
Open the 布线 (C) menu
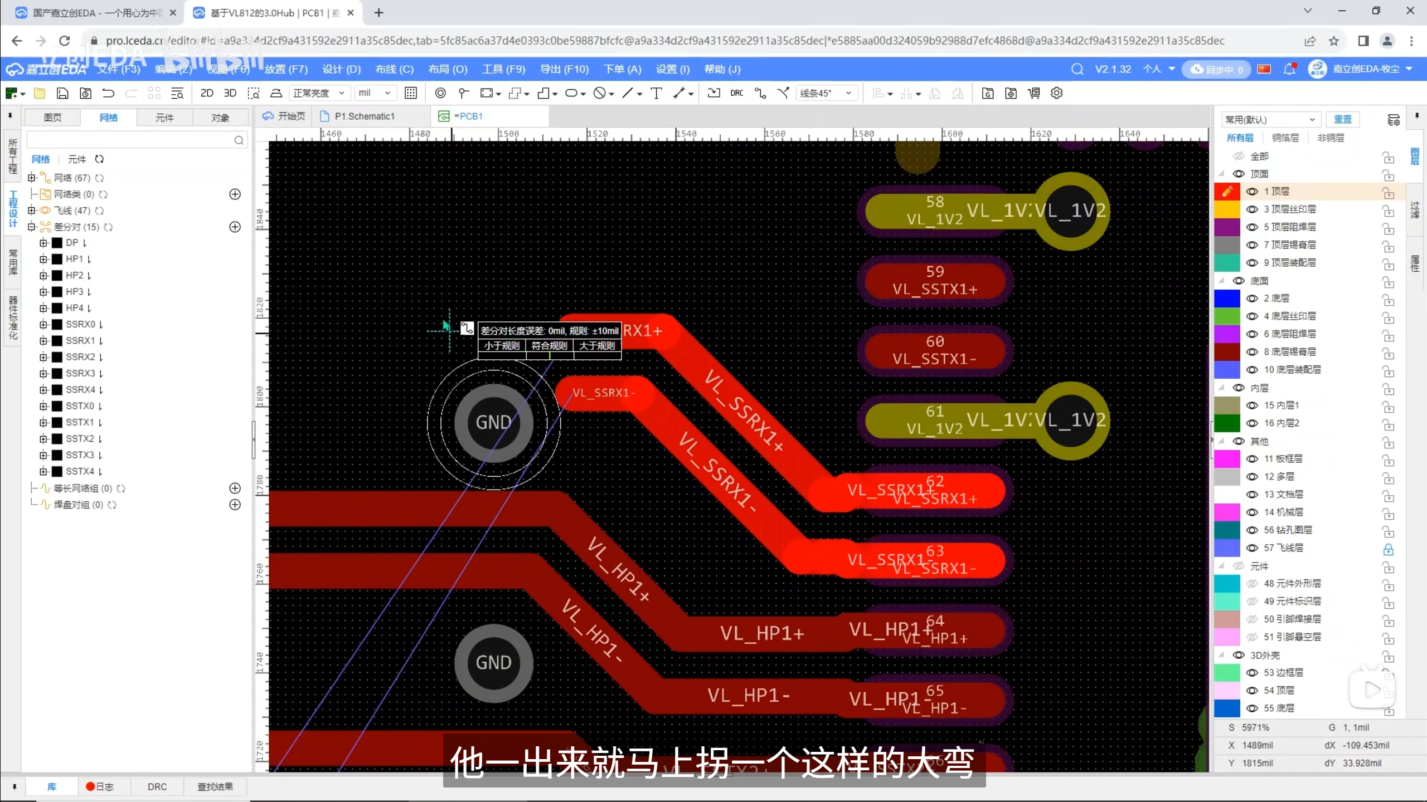tap(394, 69)
